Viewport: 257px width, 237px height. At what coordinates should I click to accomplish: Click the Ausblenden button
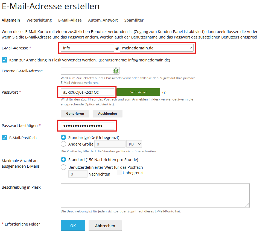[107, 113]
